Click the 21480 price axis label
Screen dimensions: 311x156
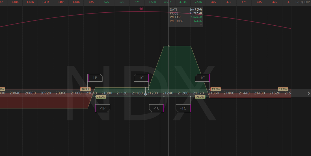pos(259,93)
